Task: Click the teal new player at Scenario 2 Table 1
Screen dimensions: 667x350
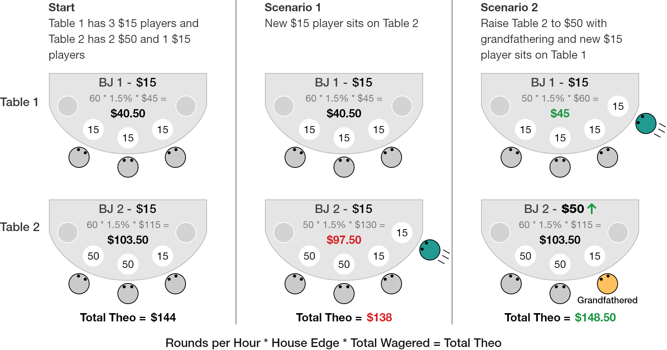Action: click(646, 123)
